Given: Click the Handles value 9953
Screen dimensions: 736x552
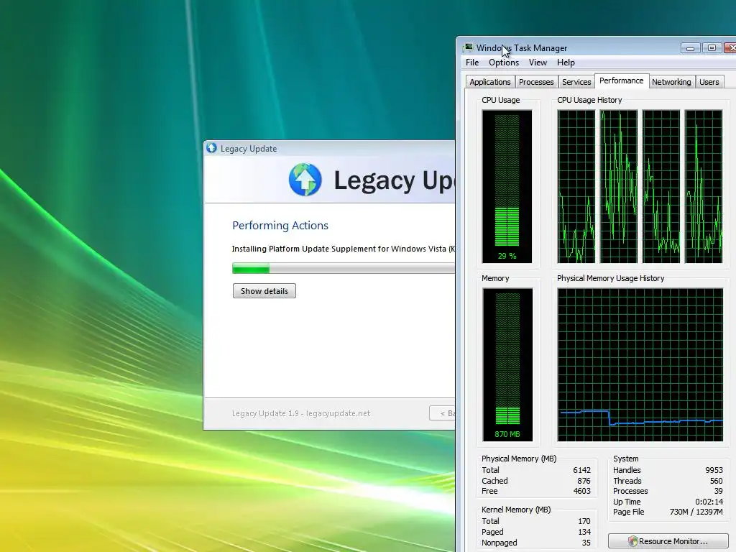Looking at the screenshot, I should [714, 470].
